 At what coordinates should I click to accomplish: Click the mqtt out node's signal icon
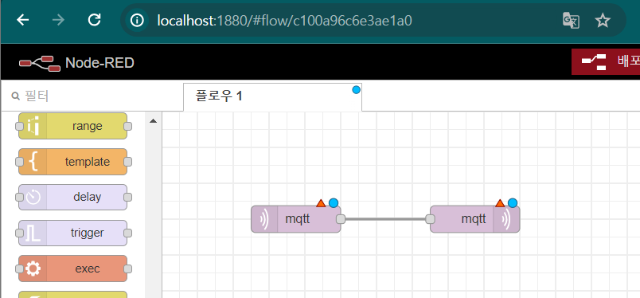(506, 219)
